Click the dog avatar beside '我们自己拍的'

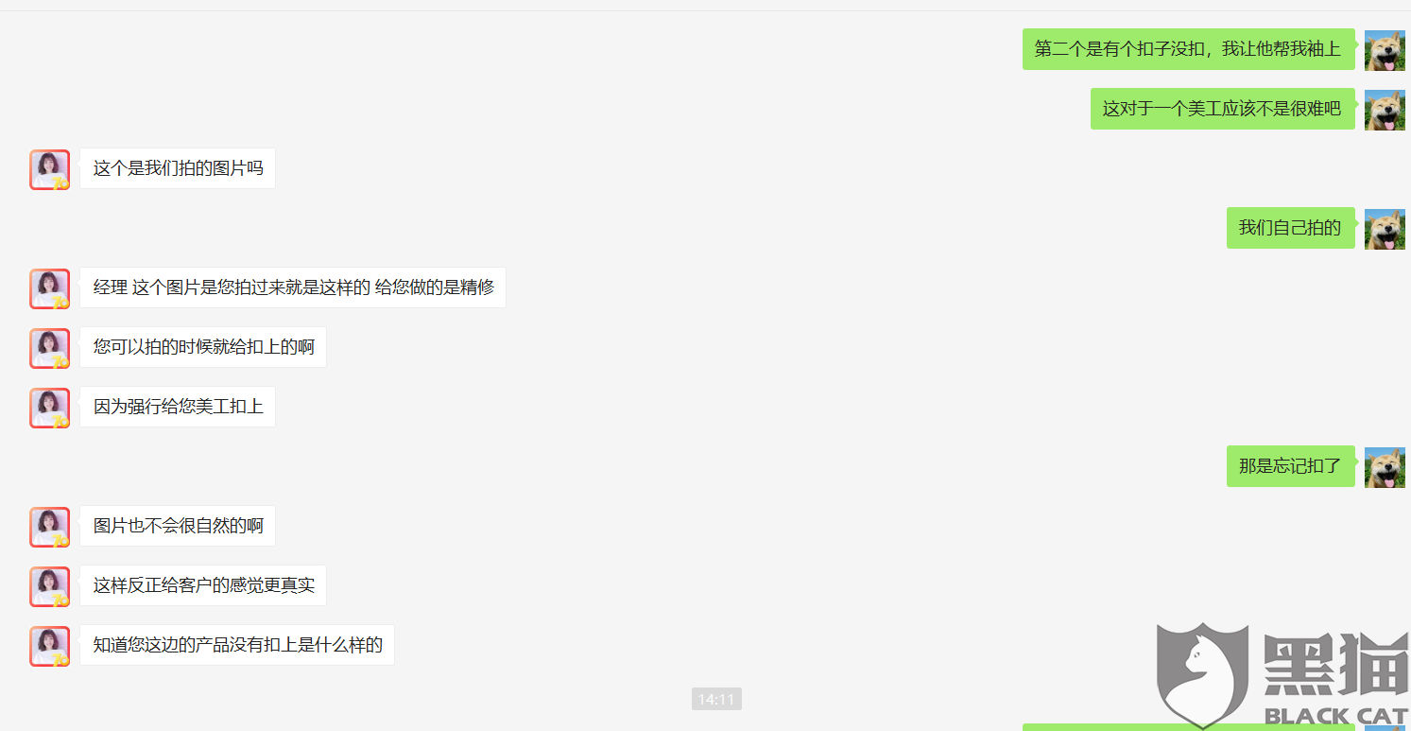pyautogui.click(x=1385, y=229)
